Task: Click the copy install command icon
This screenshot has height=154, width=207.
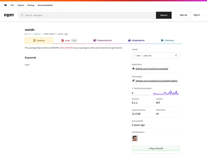Action: click(176, 55)
